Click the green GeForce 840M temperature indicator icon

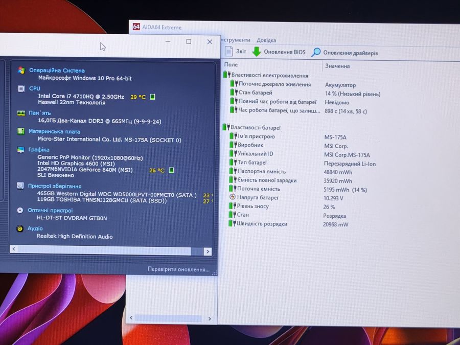172,170
